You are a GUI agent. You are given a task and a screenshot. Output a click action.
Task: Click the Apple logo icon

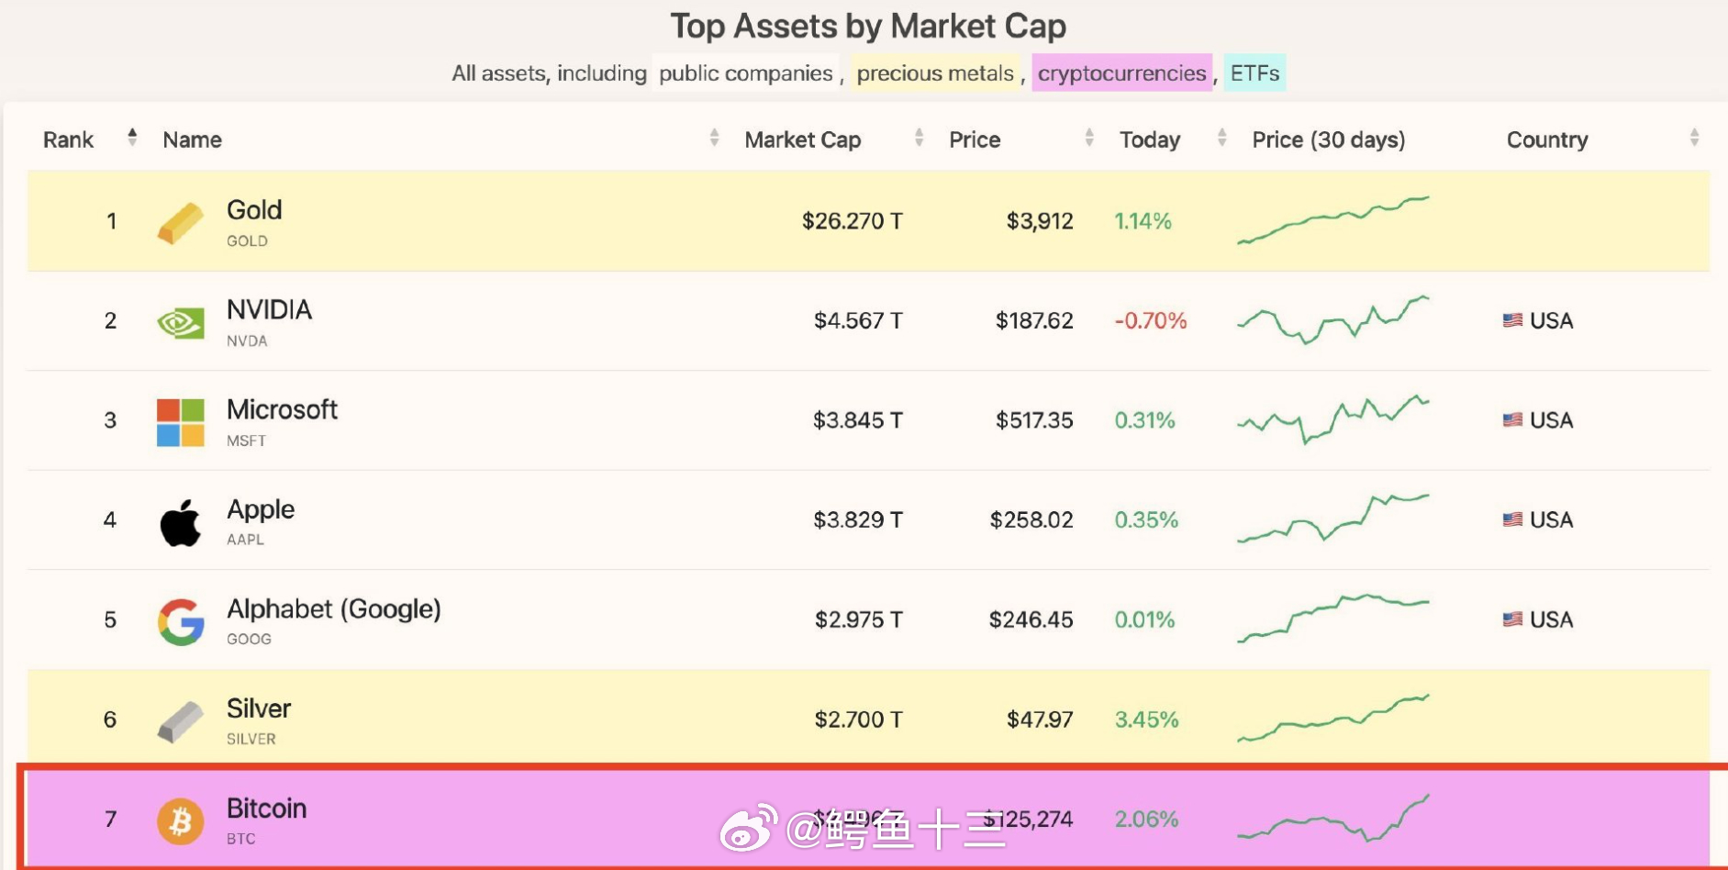click(180, 522)
